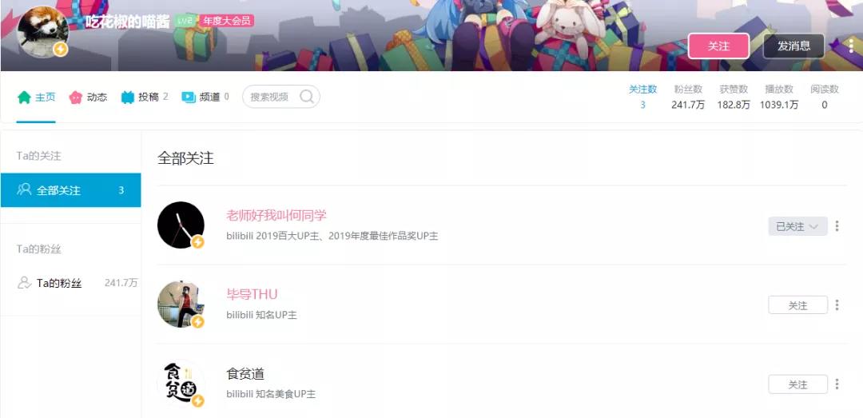Open Ta的粉丝 list in sidebar
863x418 pixels.
pyautogui.click(x=70, y=283)
